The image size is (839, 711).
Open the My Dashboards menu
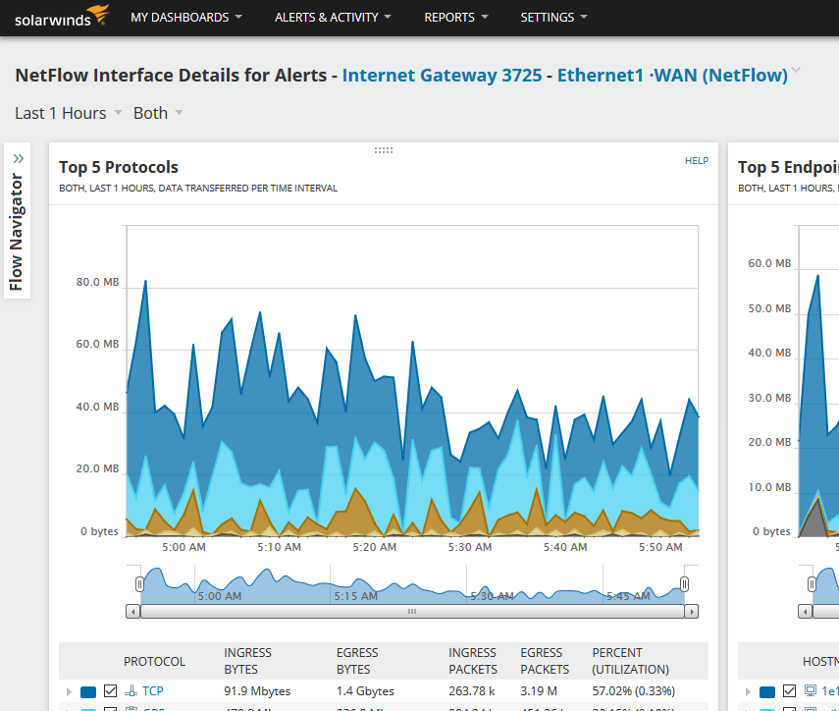[186, 18]
